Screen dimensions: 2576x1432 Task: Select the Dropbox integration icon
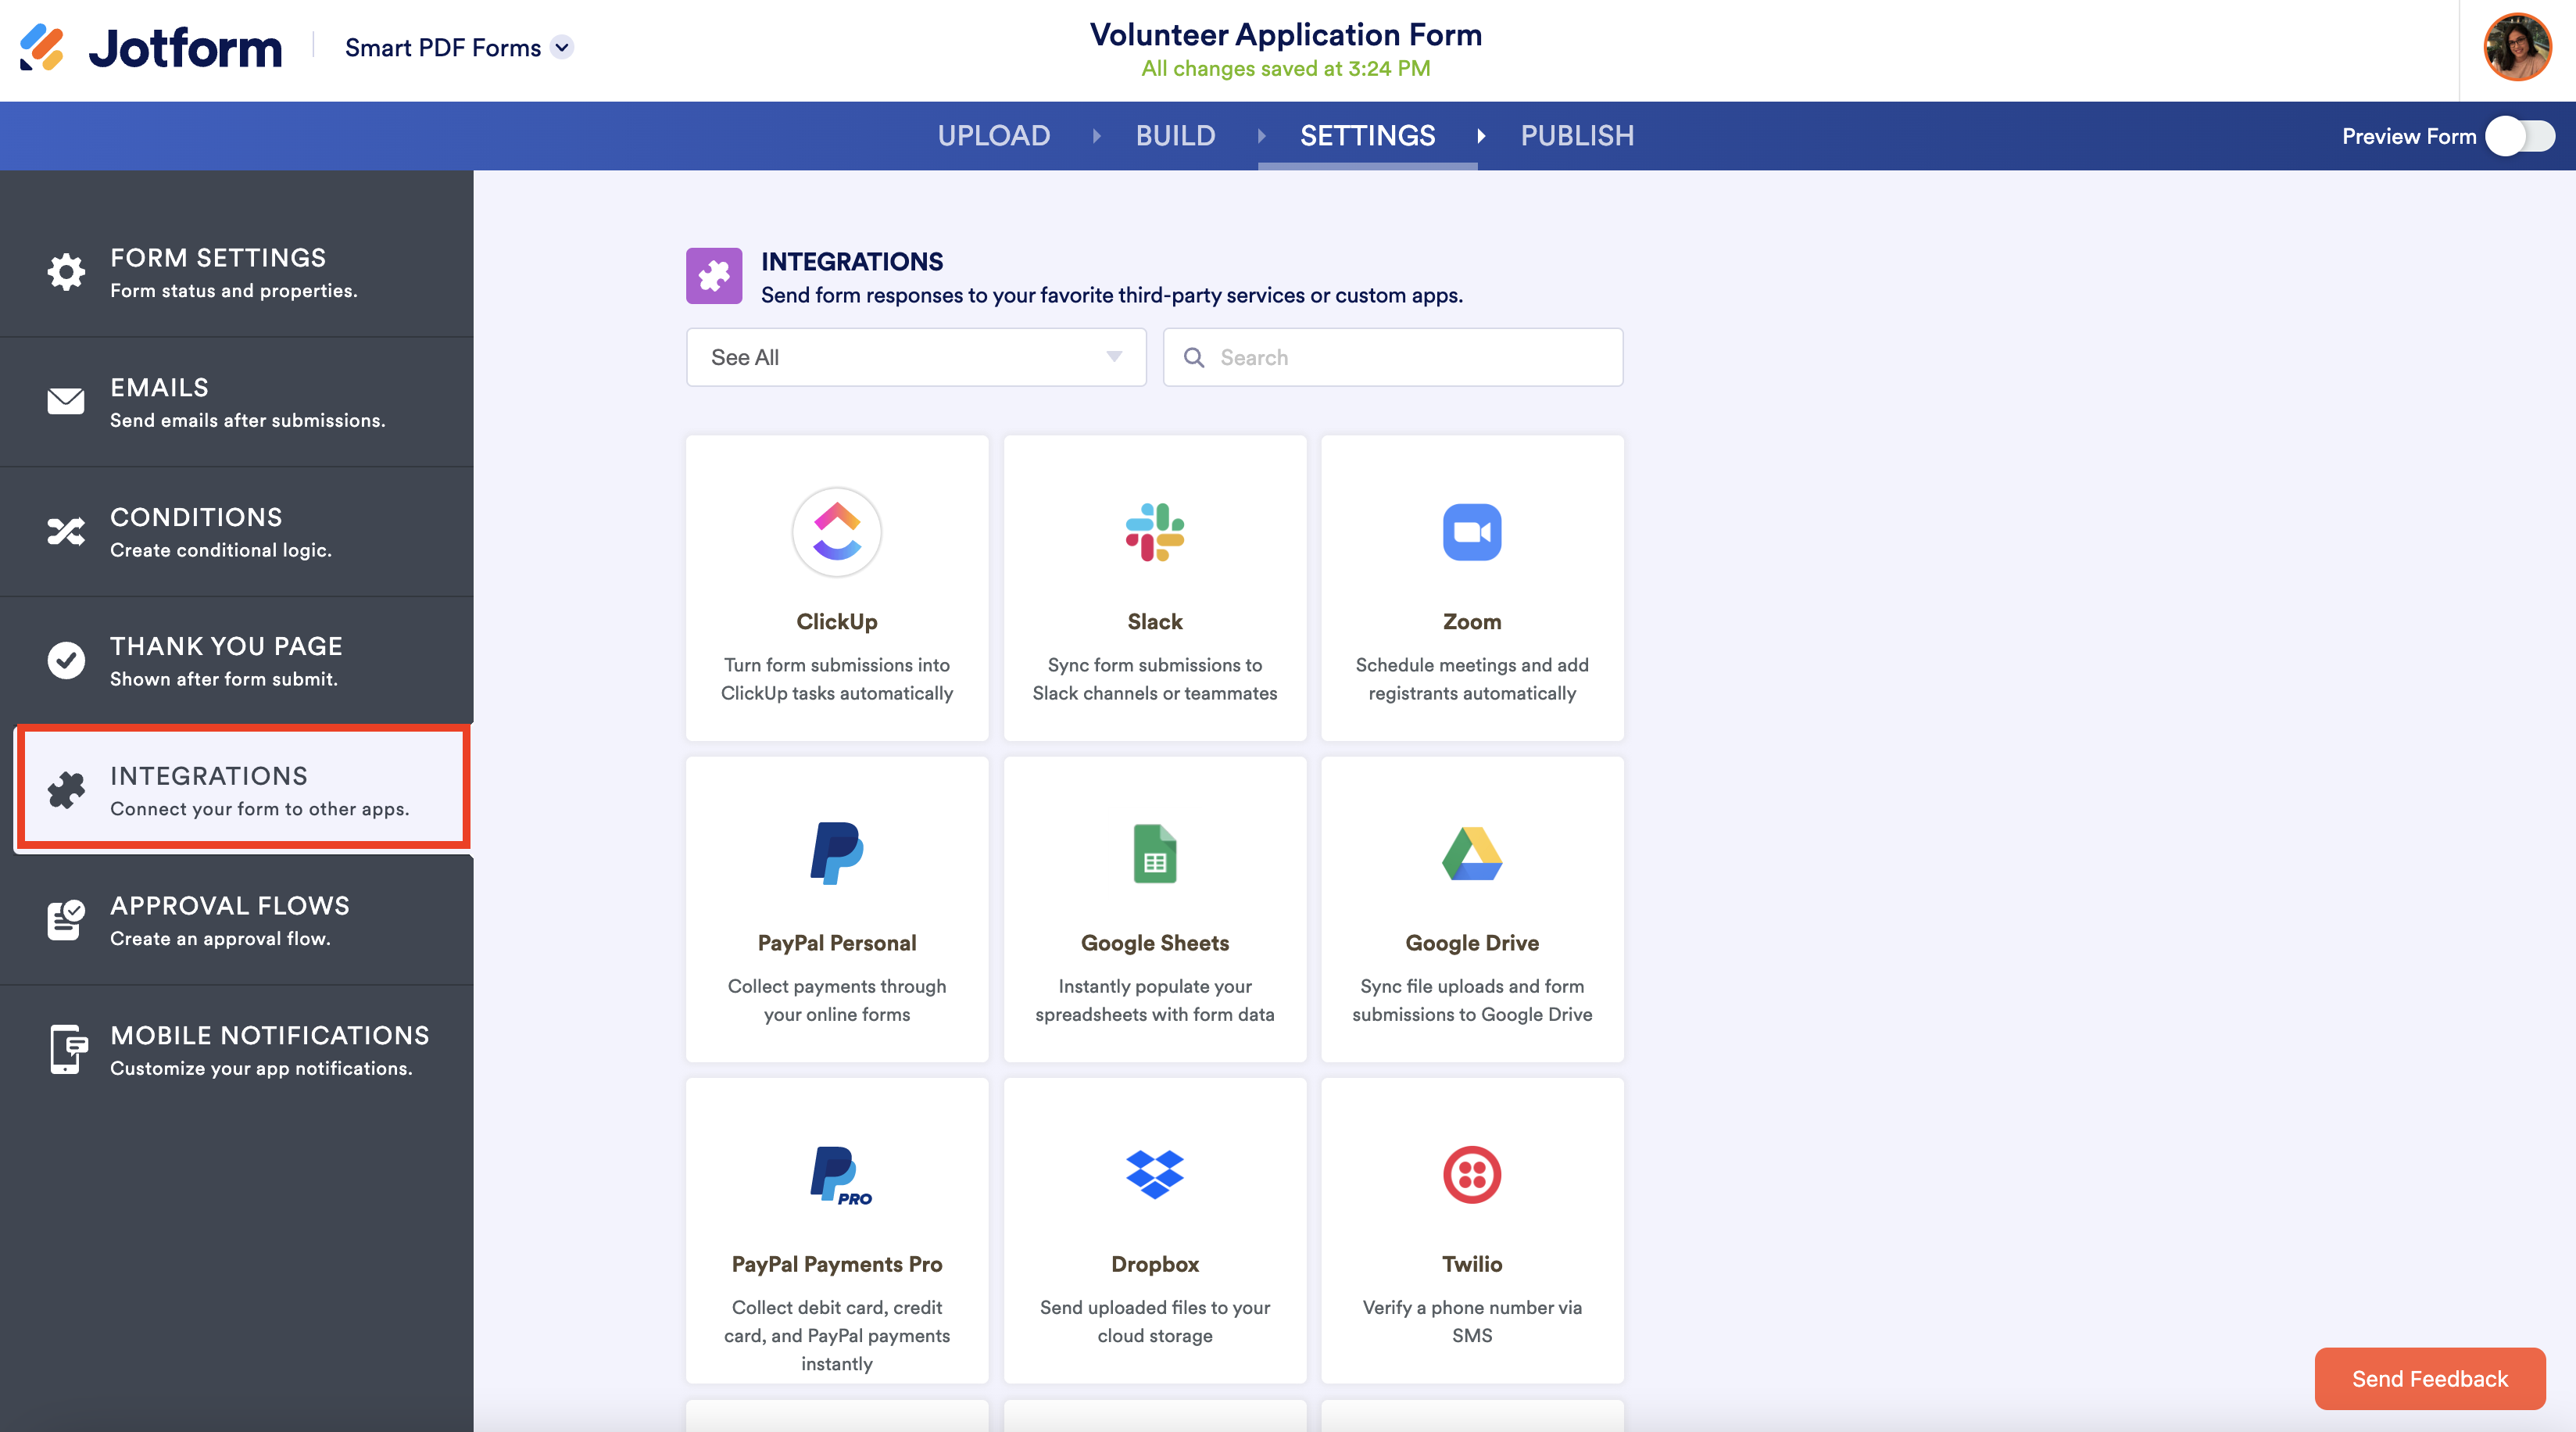[1154, 1174]
